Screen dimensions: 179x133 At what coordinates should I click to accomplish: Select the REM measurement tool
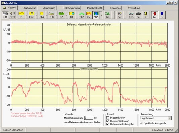tap(12, 15)
